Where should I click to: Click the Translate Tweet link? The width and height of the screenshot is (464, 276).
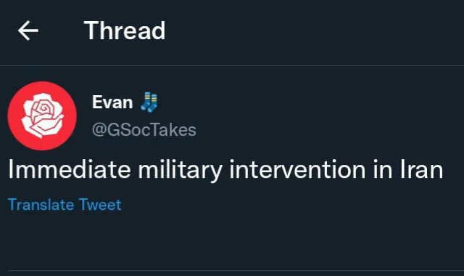pos(65,205)
